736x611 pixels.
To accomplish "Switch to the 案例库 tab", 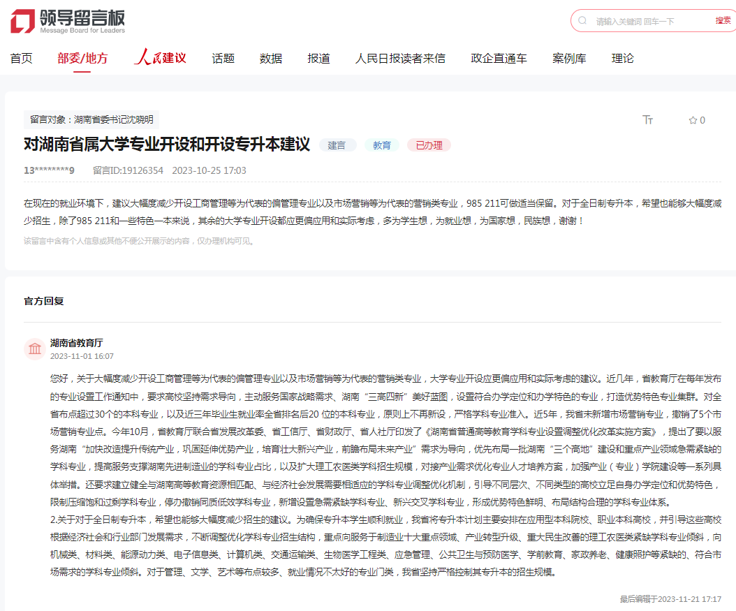I will (569, 59).
